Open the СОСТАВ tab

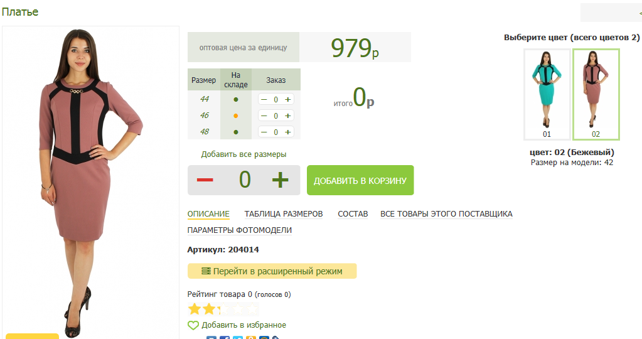coord(353,214)
